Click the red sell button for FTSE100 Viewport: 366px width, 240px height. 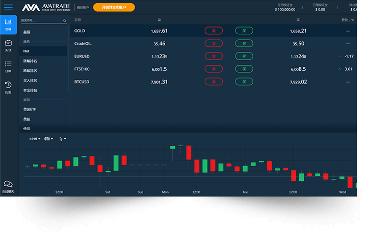pyautogui.click(x=214, y=69)
